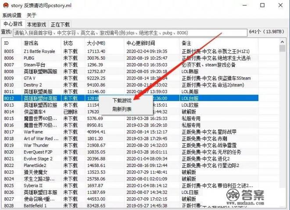The image size is (290, 210).
Task: Click the note LOL日服
Action: coord(190,192)
